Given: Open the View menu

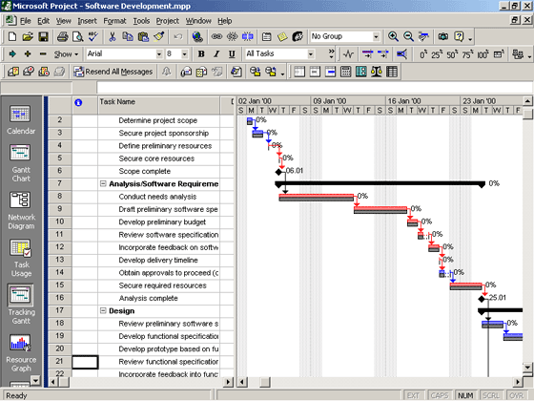Looking at the screenshot, I should [63, 21].
